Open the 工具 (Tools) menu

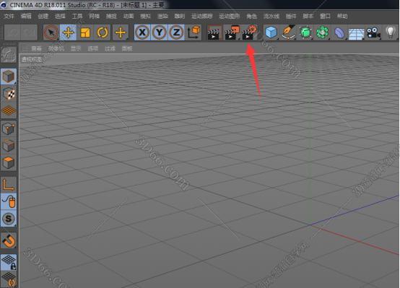(x=77, y=16)
